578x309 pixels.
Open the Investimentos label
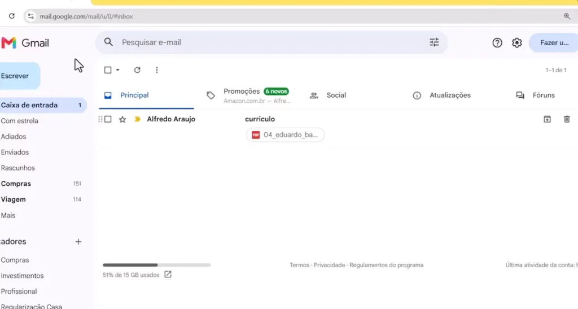click(22, 276)
